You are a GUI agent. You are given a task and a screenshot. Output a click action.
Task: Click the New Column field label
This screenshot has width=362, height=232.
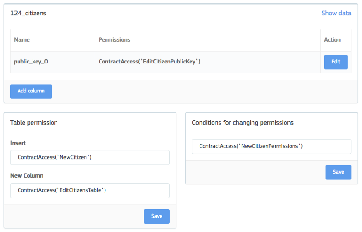pyautogui.click(x=27, y=176)
